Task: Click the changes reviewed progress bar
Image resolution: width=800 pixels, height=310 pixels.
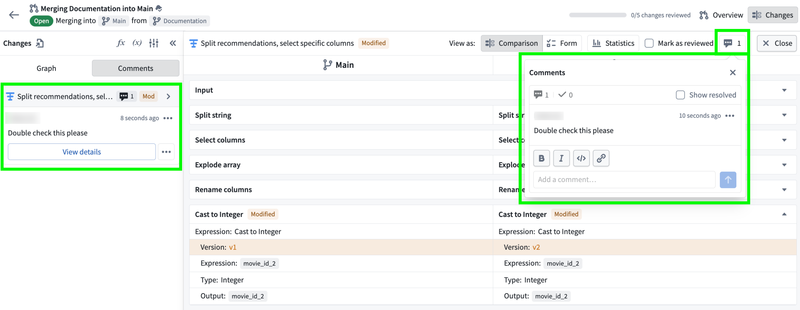Action: tap(598, 15)
